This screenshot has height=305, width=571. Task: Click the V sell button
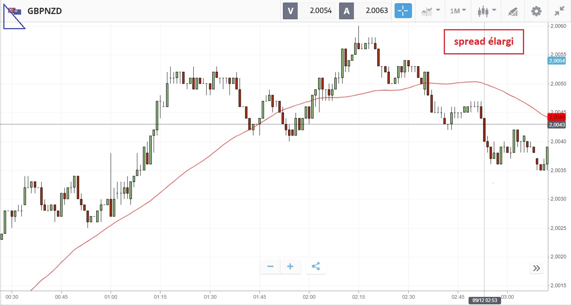point(290,11)
